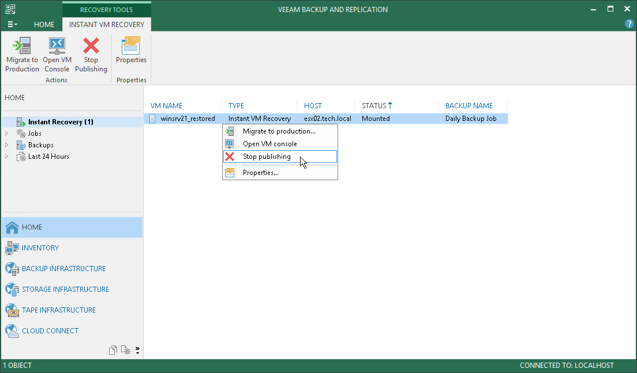Choose Migrate to production menu entry
This screenshot has width=637, height=373.
[280, 131]
